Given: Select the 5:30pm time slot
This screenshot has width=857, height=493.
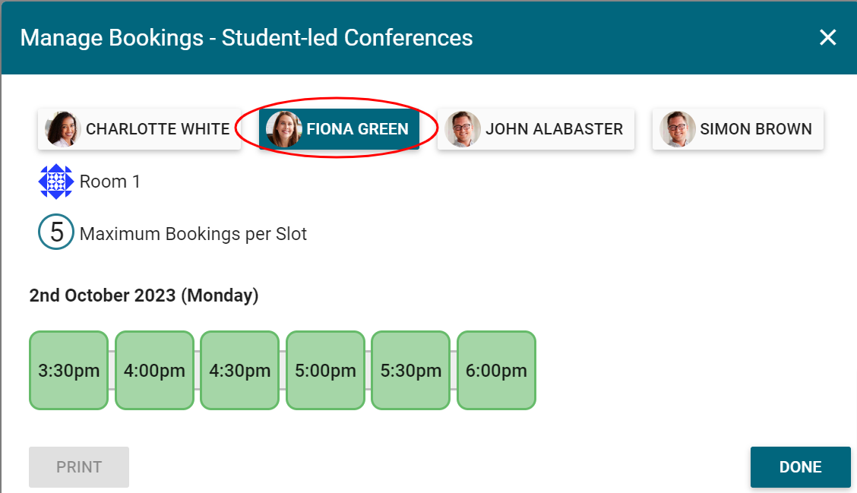Looking at the screenshot, I should pyautogui.click(x=410, y=371).
